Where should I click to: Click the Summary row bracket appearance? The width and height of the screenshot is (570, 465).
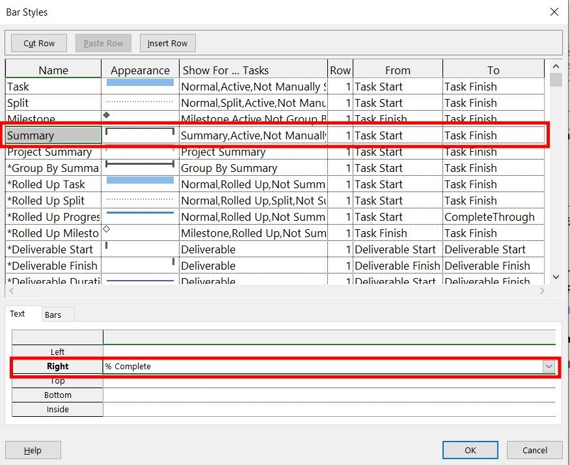(x=140, y=132)
